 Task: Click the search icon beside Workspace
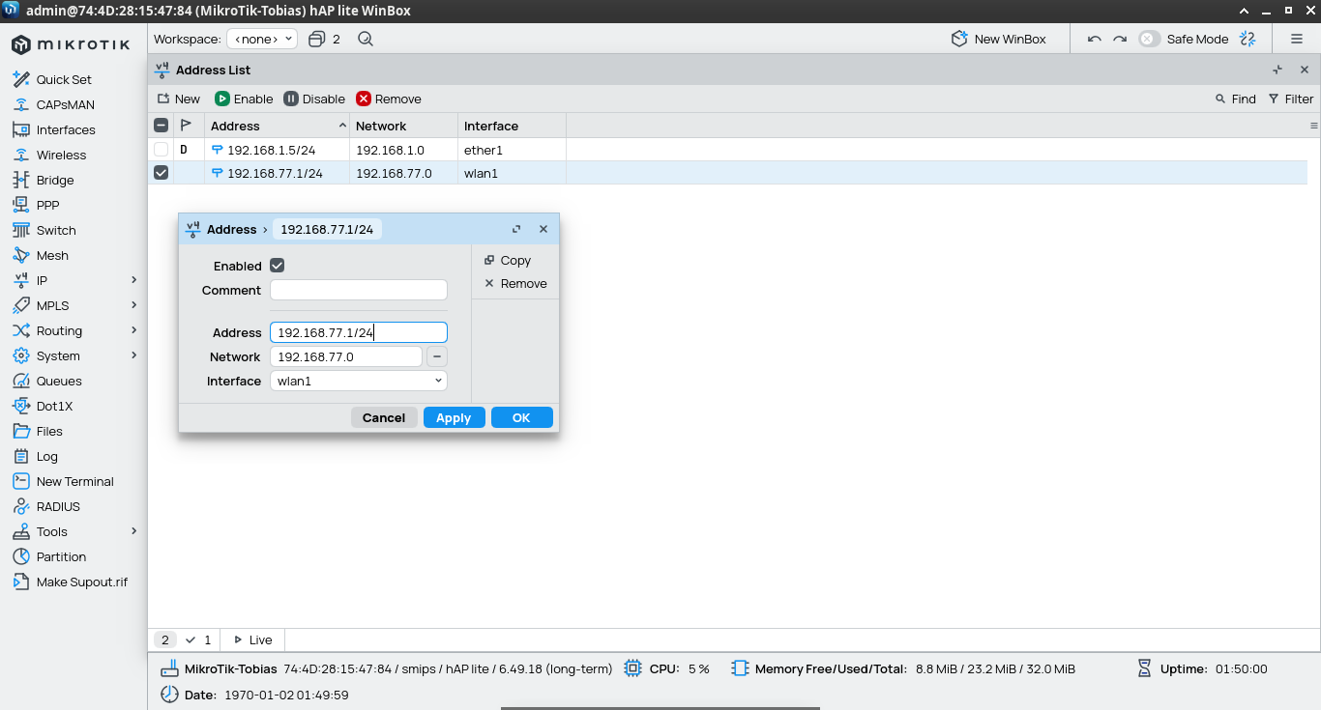point(365,40)
